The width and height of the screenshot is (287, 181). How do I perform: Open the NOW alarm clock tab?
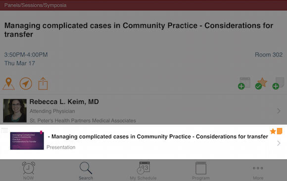(29, 171)
